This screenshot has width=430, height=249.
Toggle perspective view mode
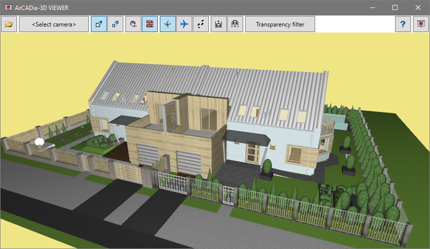point(99,24)
